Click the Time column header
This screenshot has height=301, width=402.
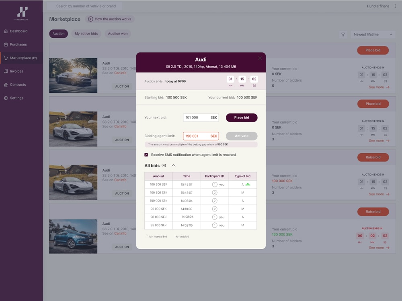[x=187, y=176]
